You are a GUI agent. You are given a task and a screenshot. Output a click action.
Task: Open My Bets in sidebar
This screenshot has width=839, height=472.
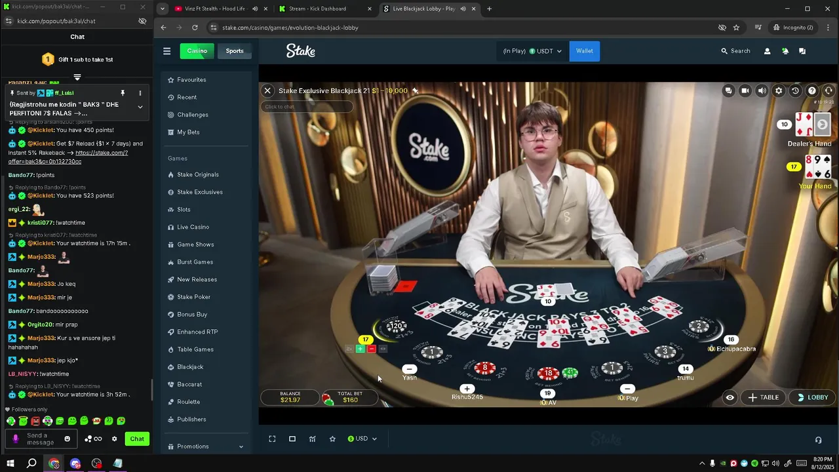(206, 132)
